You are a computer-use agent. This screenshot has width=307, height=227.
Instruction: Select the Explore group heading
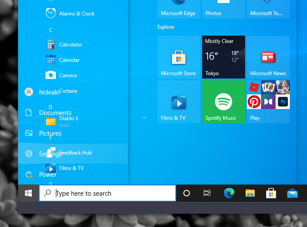tap(166, 27)
